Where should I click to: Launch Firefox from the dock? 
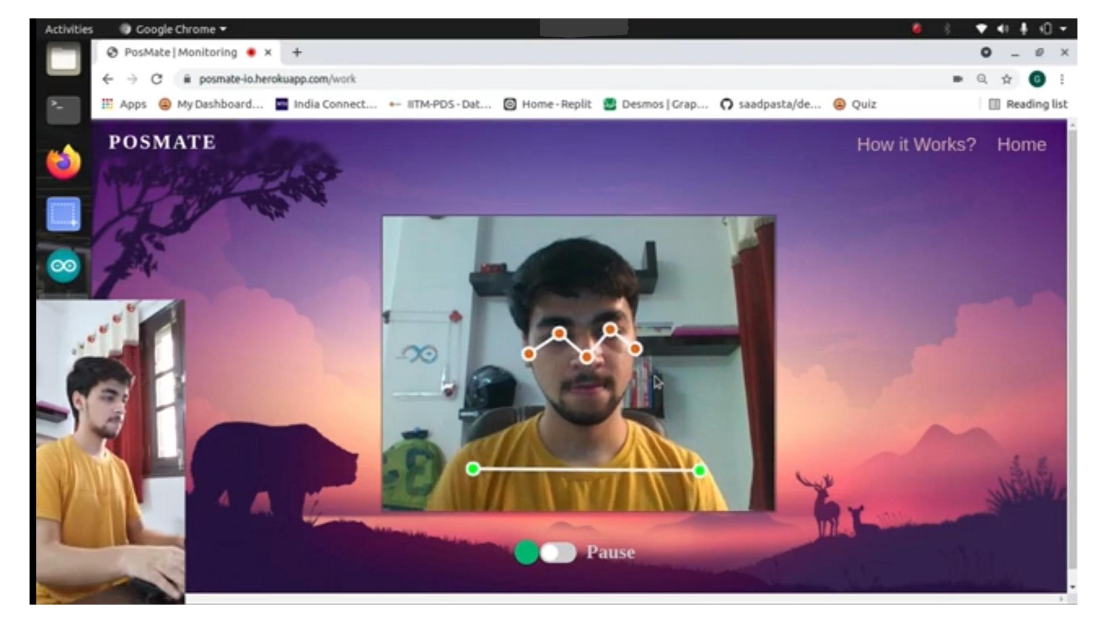click(x=63, y=162)
